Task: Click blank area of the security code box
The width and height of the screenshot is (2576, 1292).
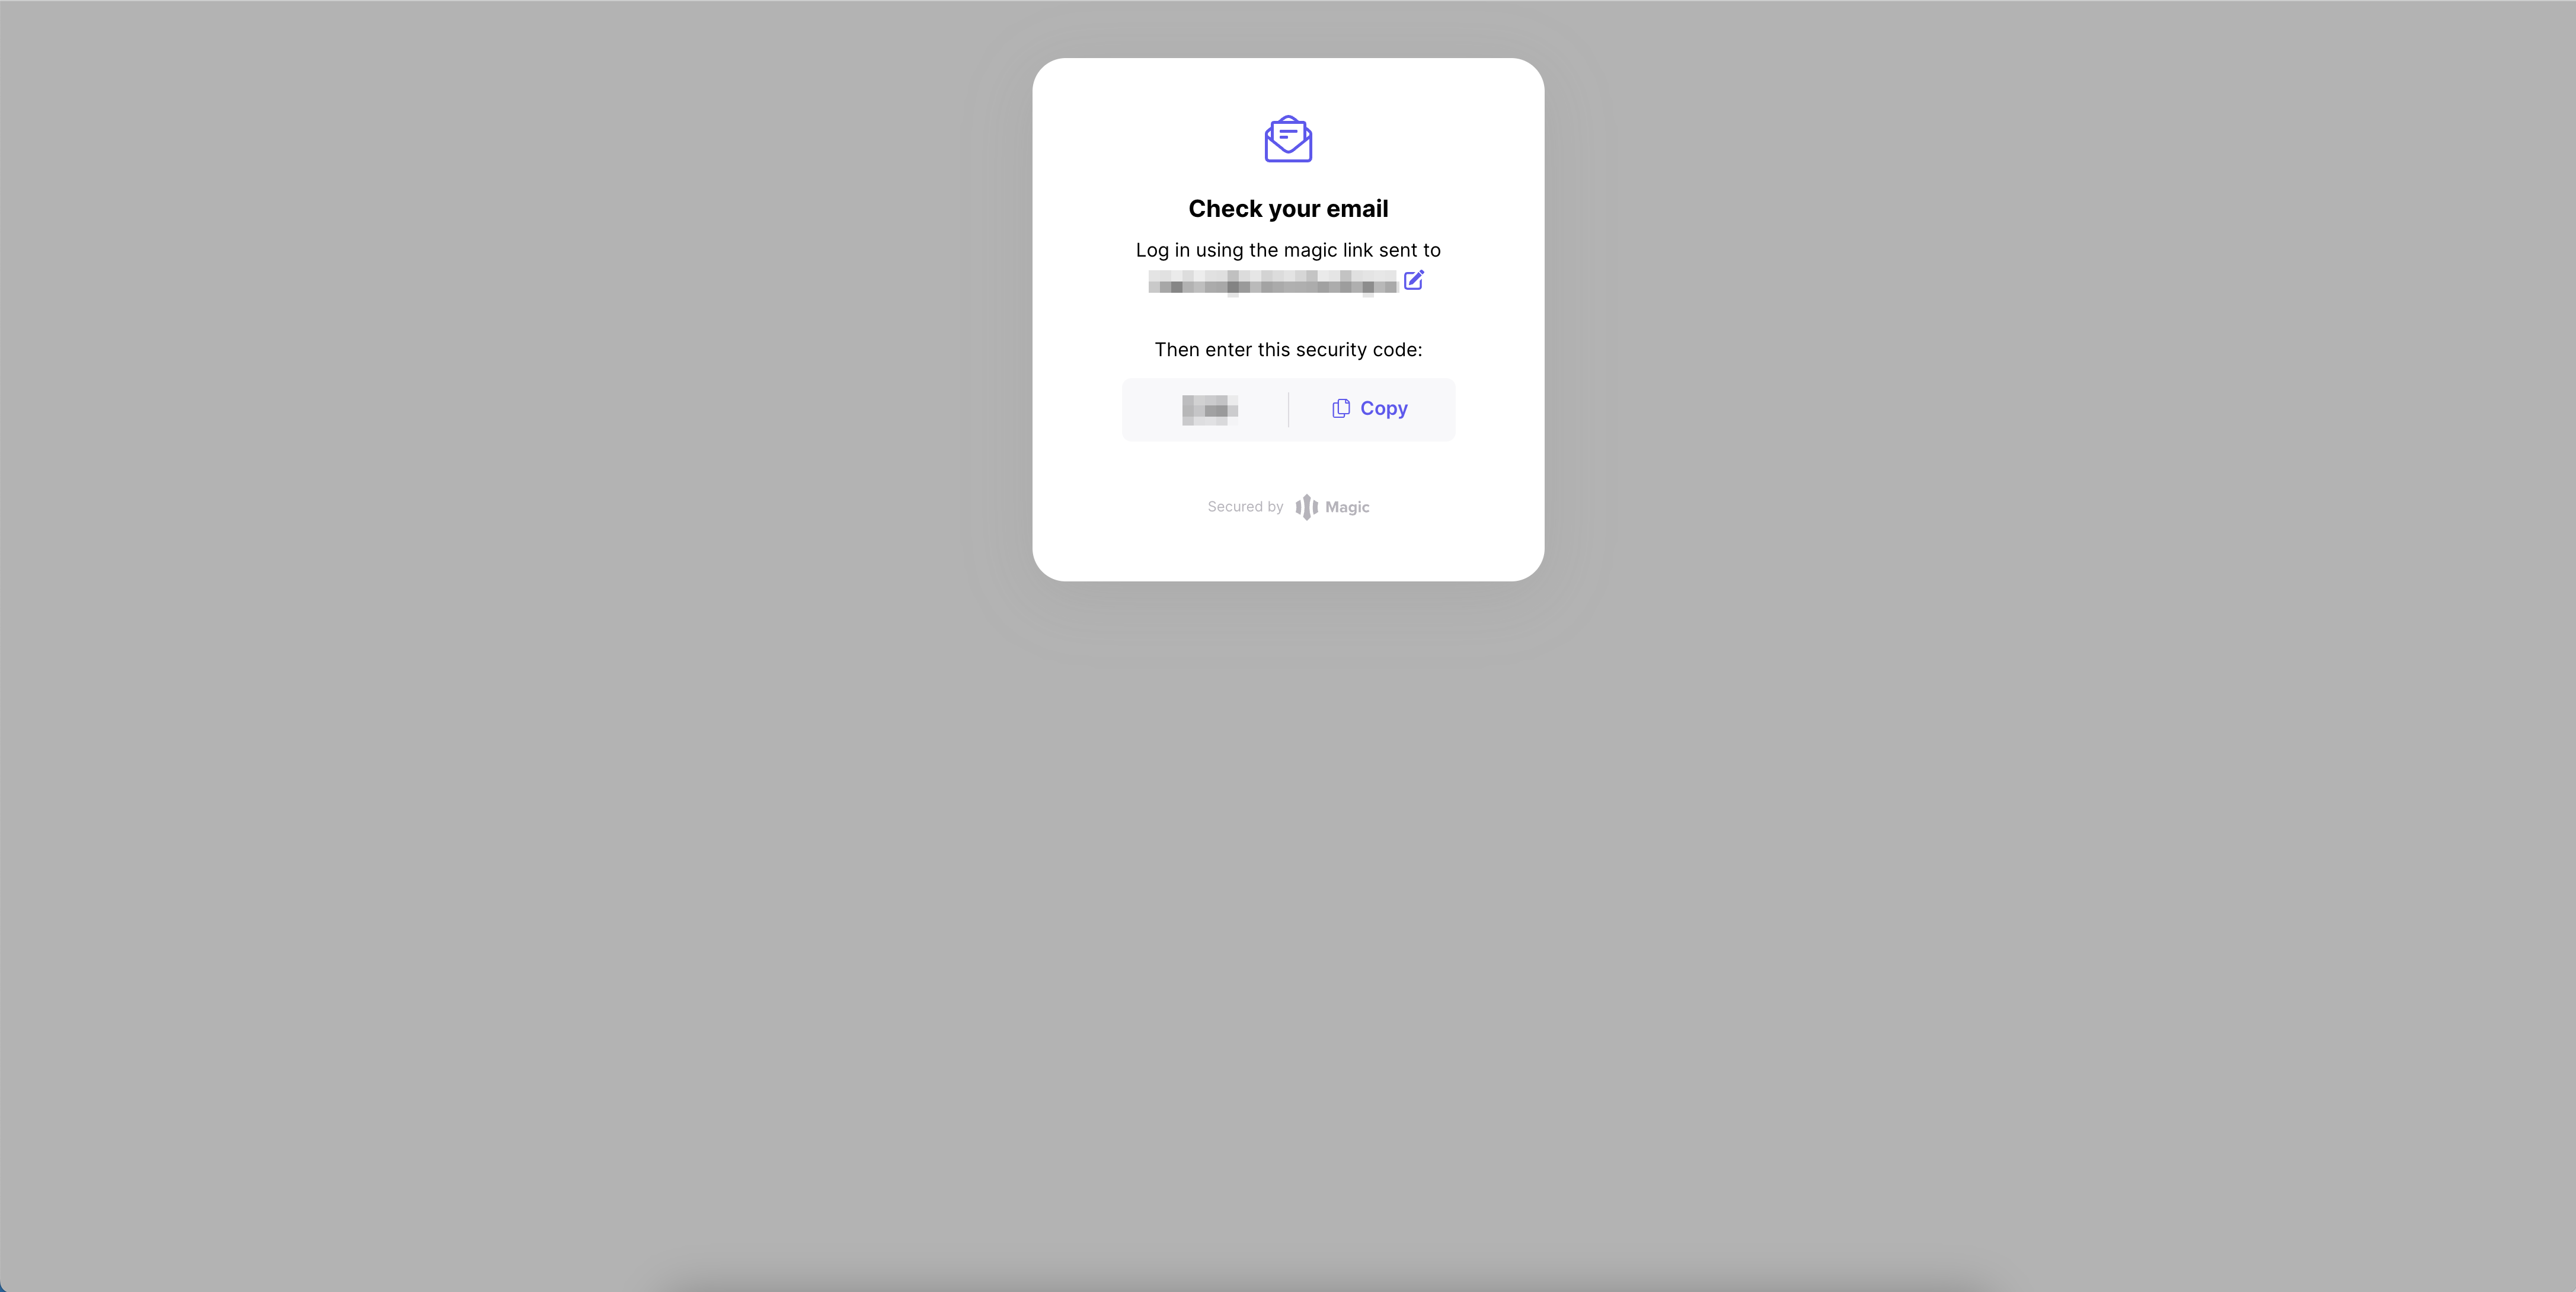Action: (x=1150, y=409)
